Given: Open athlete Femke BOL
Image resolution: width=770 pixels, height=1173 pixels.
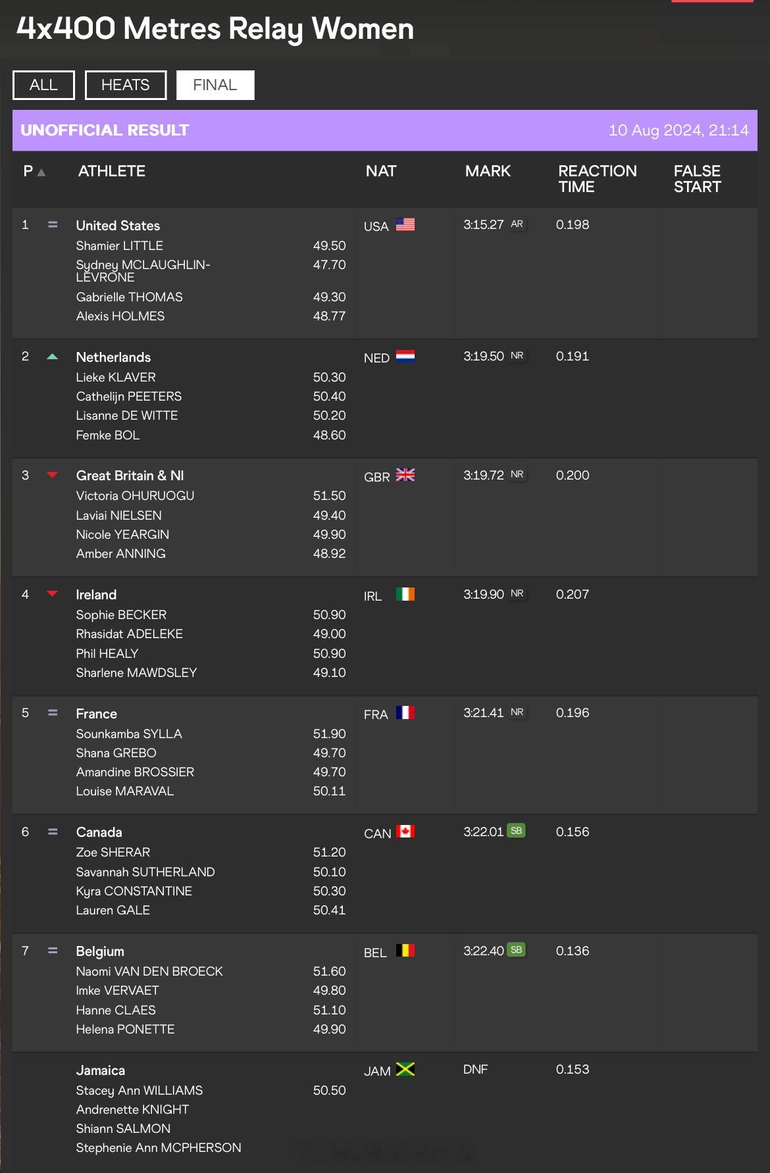Looking at the screenshot, I should point(108,435).
